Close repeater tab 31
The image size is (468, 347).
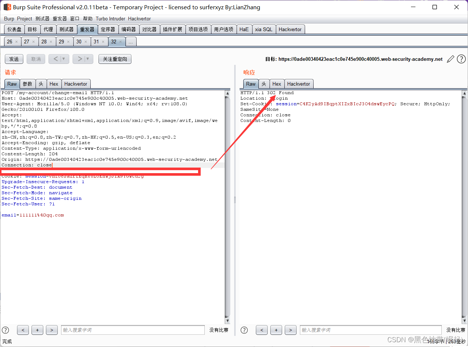[103, 42]
